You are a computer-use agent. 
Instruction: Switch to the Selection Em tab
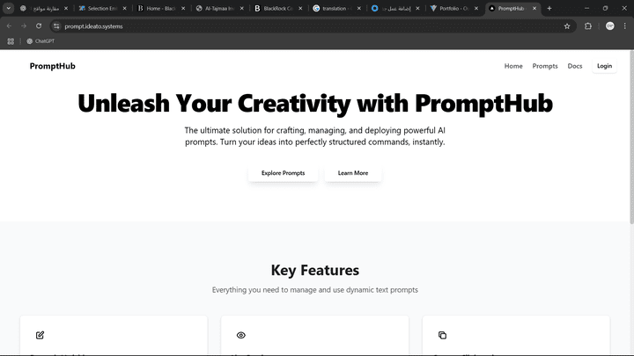point(102,8)
